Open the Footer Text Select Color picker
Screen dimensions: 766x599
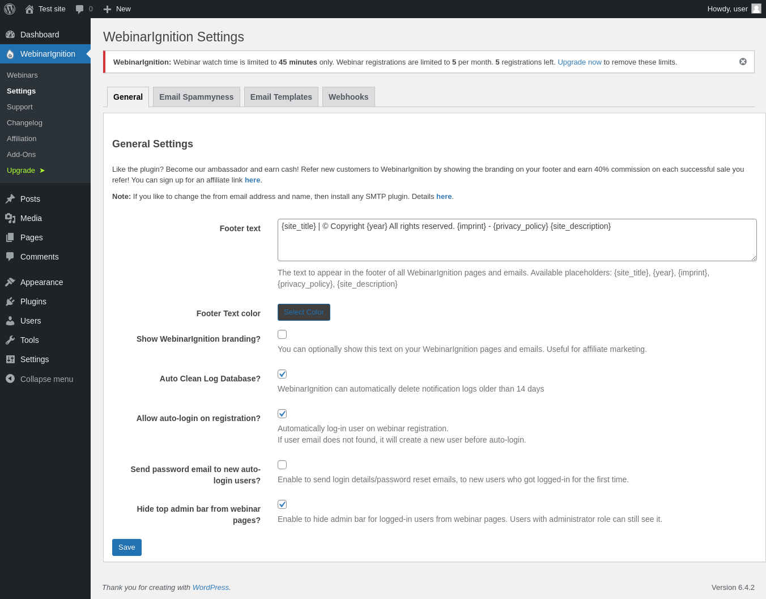(304, 312)
